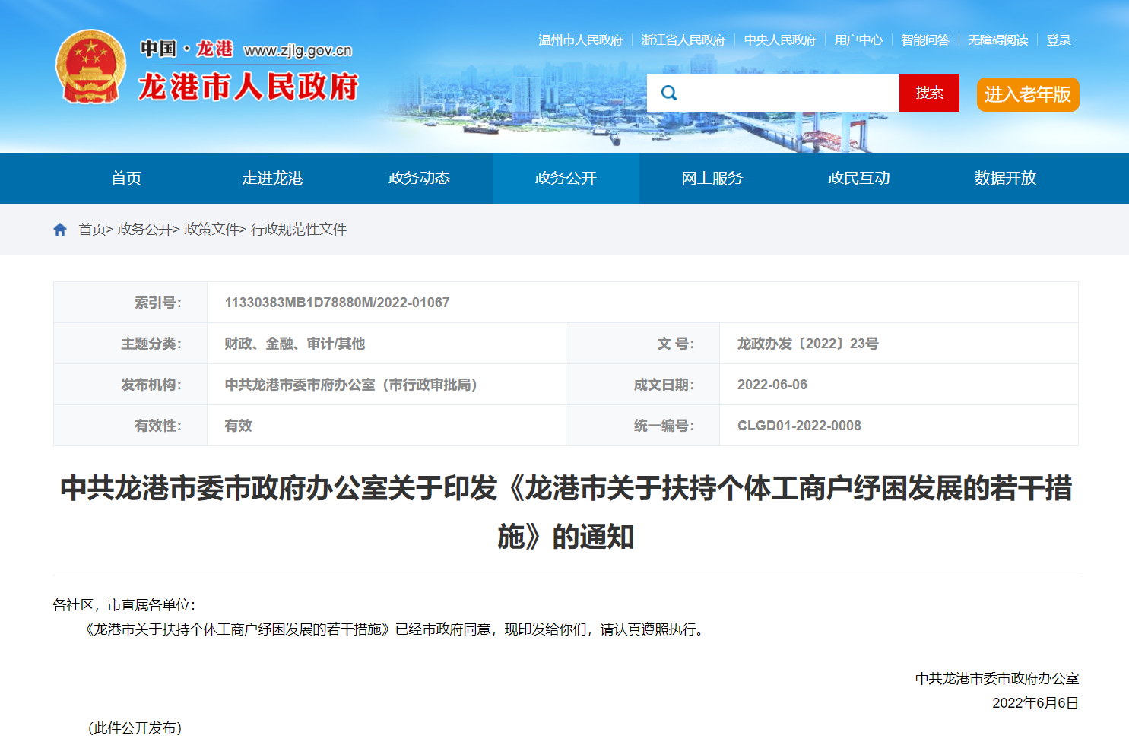Click the magnifier icon in search box
This screenshot has width=1129, height=745.
[x=669, y=93]
